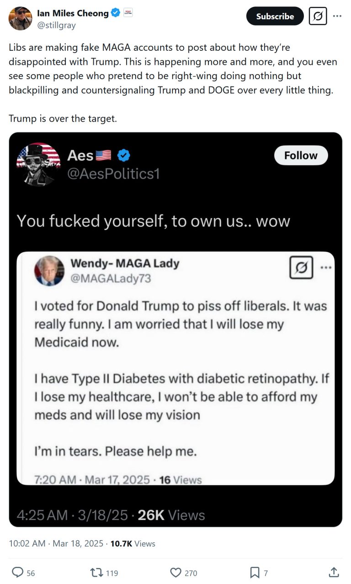Screen dimensions: 351x584
Task: Open the share post icon
Action: (x=334, y=572)
